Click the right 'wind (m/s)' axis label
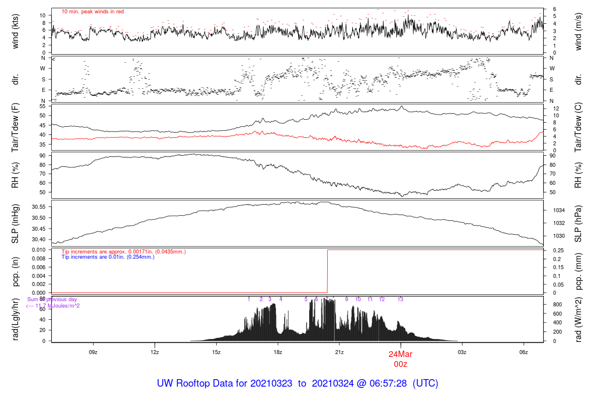Viewport: 595px width, 407px height. pos(578,31)
